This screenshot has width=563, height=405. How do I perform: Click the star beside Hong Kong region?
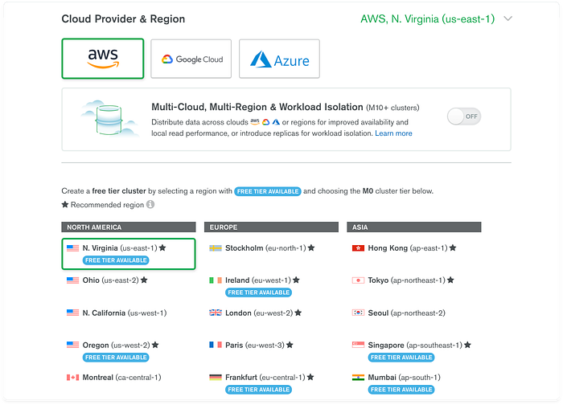pyautogui.click(x=453, y=247)
